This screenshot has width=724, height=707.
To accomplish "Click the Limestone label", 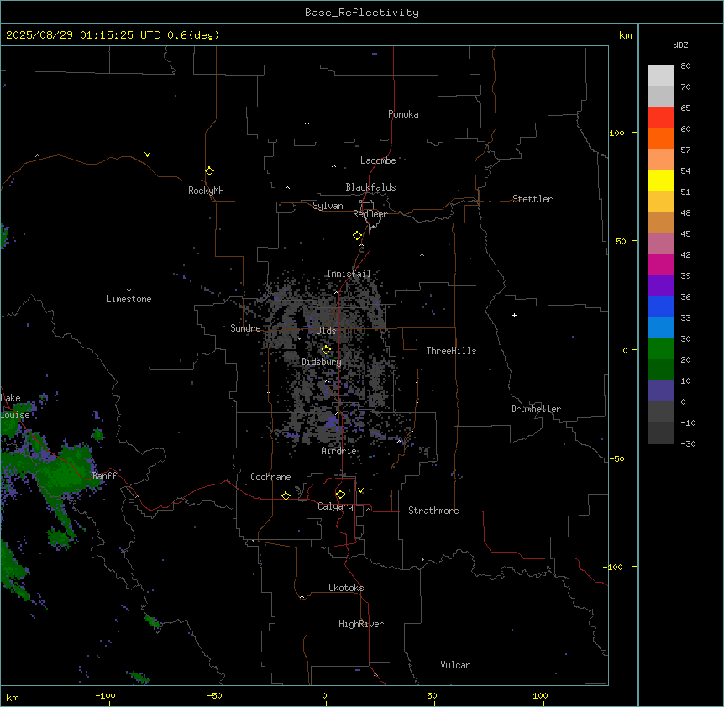I will tap(129, 299).
